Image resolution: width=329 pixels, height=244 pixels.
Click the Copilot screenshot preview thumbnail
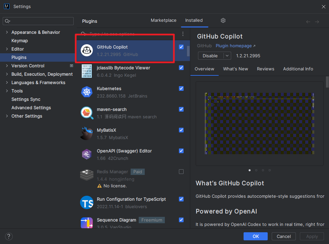[x=260, y=123]
